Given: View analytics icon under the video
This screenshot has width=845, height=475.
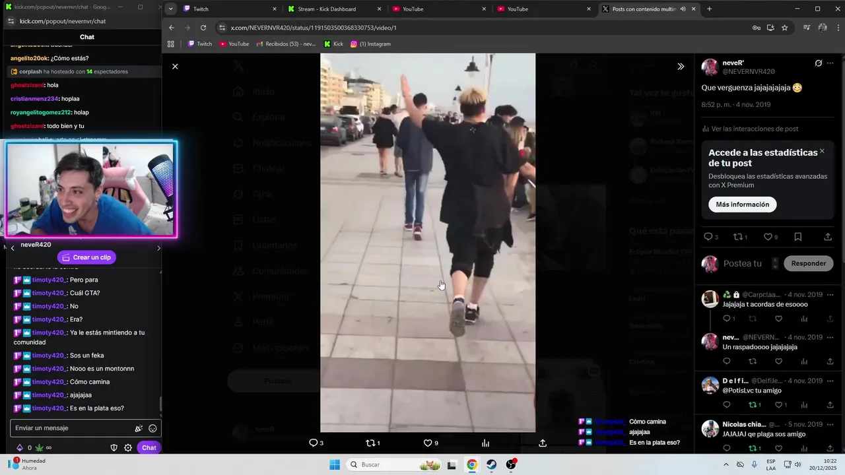Looking at the screenshot, I should tap(485, 443).
